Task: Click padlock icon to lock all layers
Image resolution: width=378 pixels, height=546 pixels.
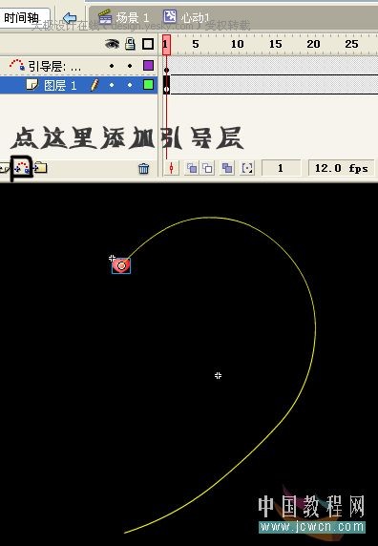Action: tap(130, 44)
